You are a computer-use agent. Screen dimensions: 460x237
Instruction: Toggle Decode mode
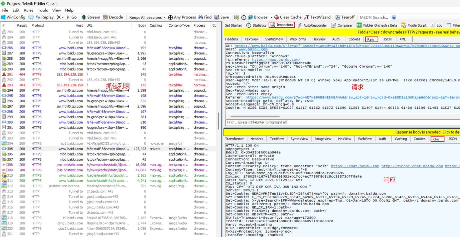coord(113,17)
